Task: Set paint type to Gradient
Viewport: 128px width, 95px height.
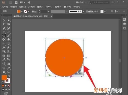Action: 6,86
